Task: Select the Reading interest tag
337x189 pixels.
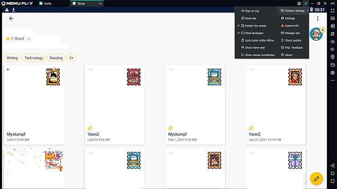Action: (x=56, y=58)
